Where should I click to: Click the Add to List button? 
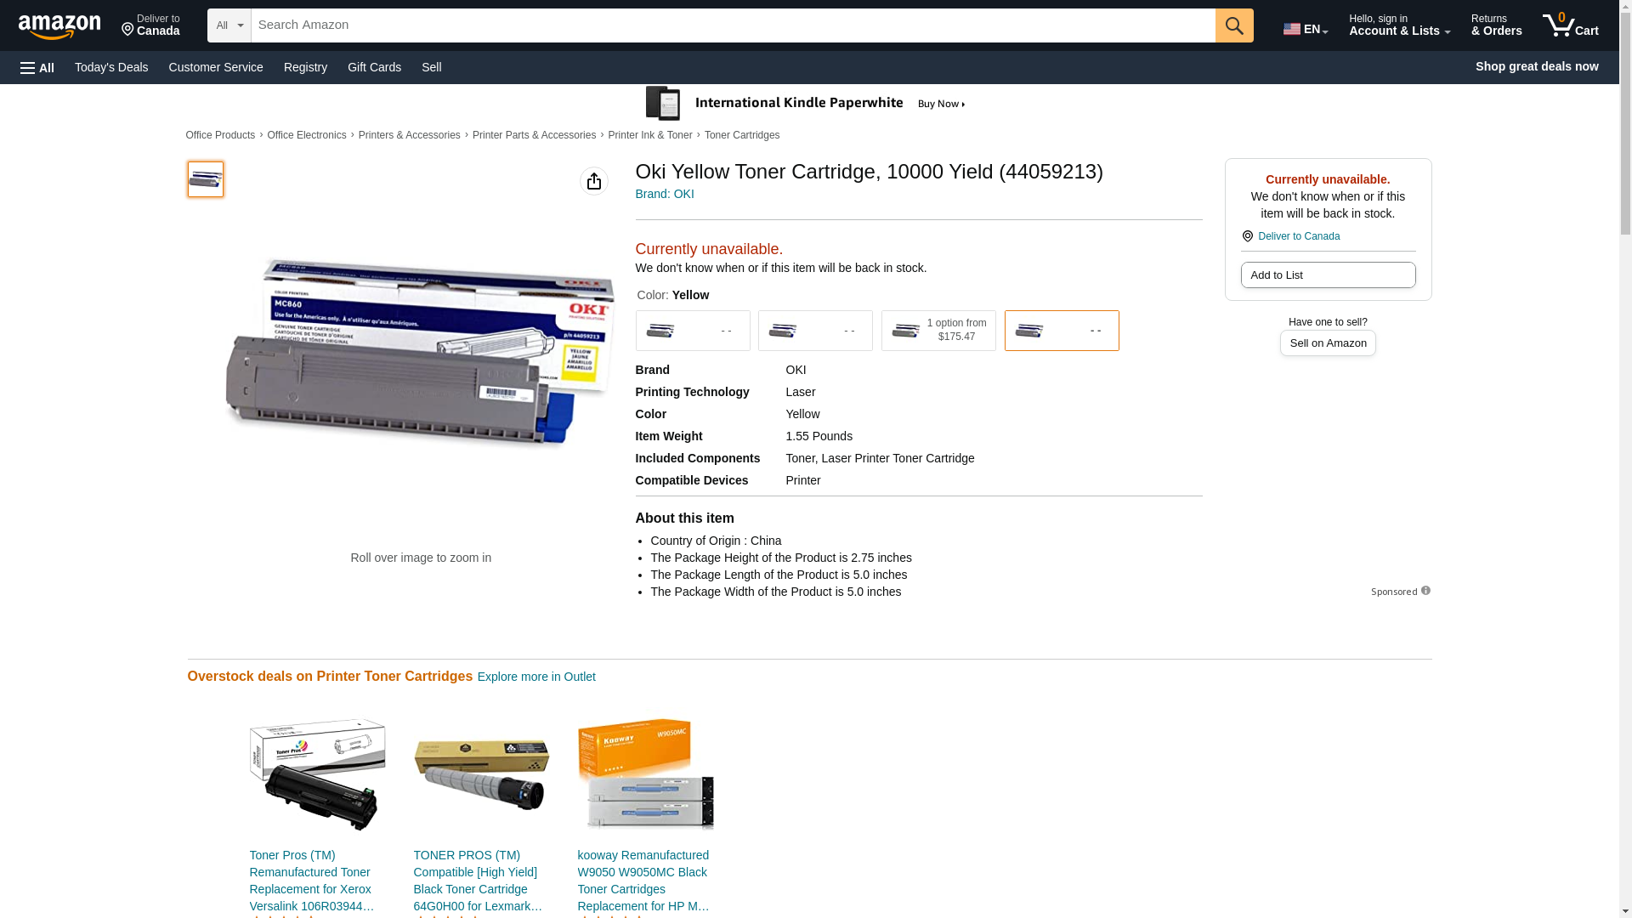tap(1327, 275)
